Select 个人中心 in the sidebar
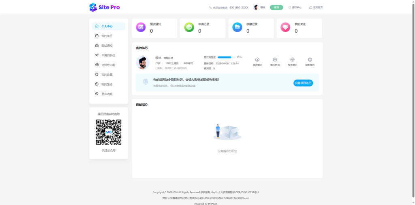The height and width of the screenshot is (205, 415). (109, 26)
